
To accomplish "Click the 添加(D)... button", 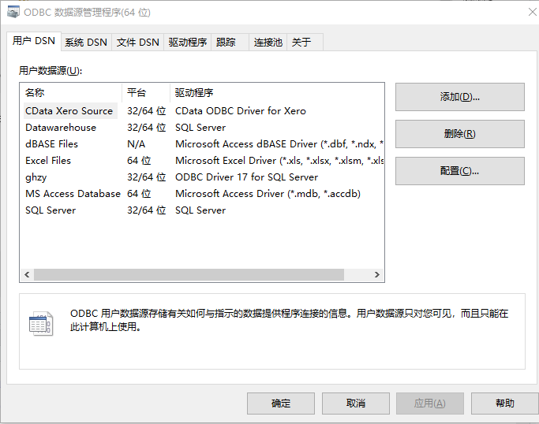I will pyautogui.click(x=459, y=97).
